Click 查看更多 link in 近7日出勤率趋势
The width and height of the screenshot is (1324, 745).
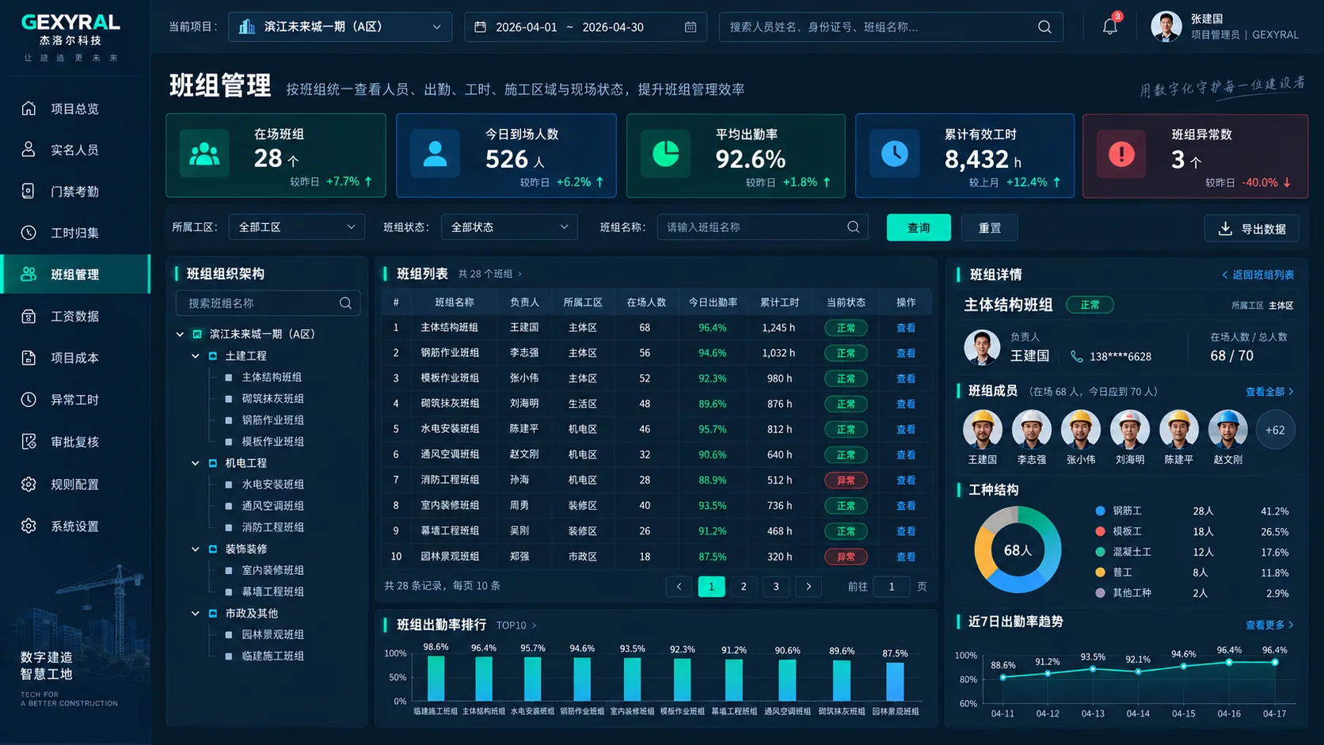tap(1269, 625)
